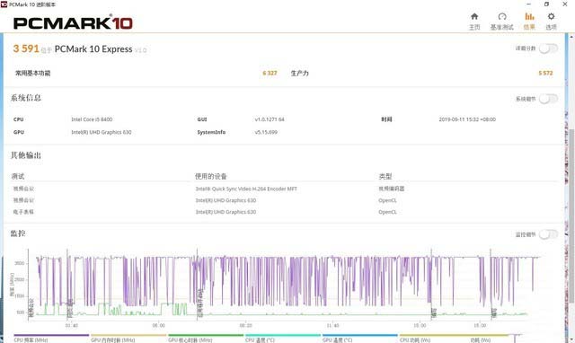
Task: Select the timestamp 2019-09-11 15:32 +08:00
Action: point(467,119)
